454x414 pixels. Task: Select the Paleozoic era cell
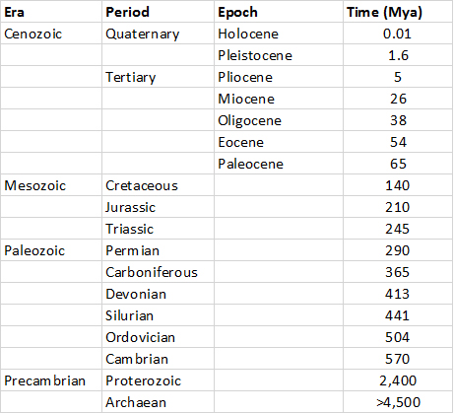coord(51,250)
